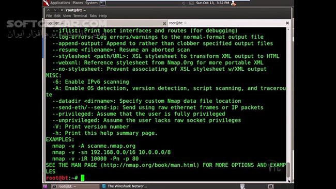Open the Help menu in terminal
This screenshot has height=189, width=336.
(103, 16)
